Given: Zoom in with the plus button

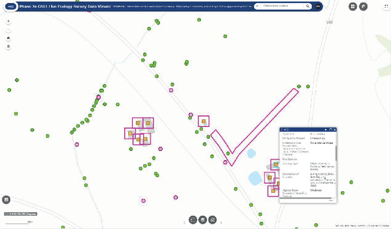Looking at the screenshot, I should click(x=8, y=21).
